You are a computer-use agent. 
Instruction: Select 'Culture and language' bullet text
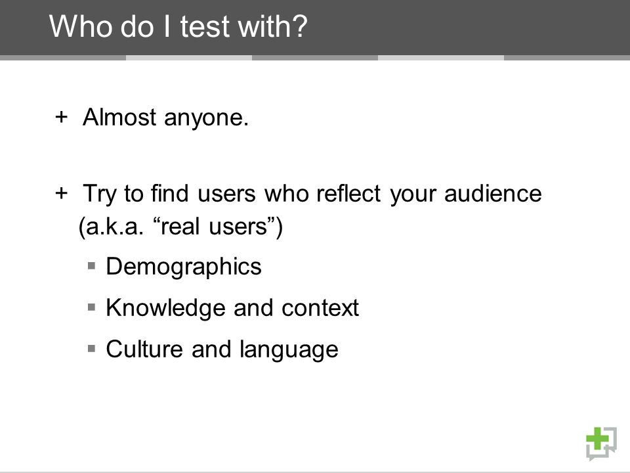pos(222,349)
